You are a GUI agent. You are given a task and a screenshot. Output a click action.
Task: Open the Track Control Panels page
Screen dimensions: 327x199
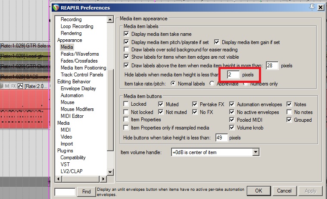[82, 75]
